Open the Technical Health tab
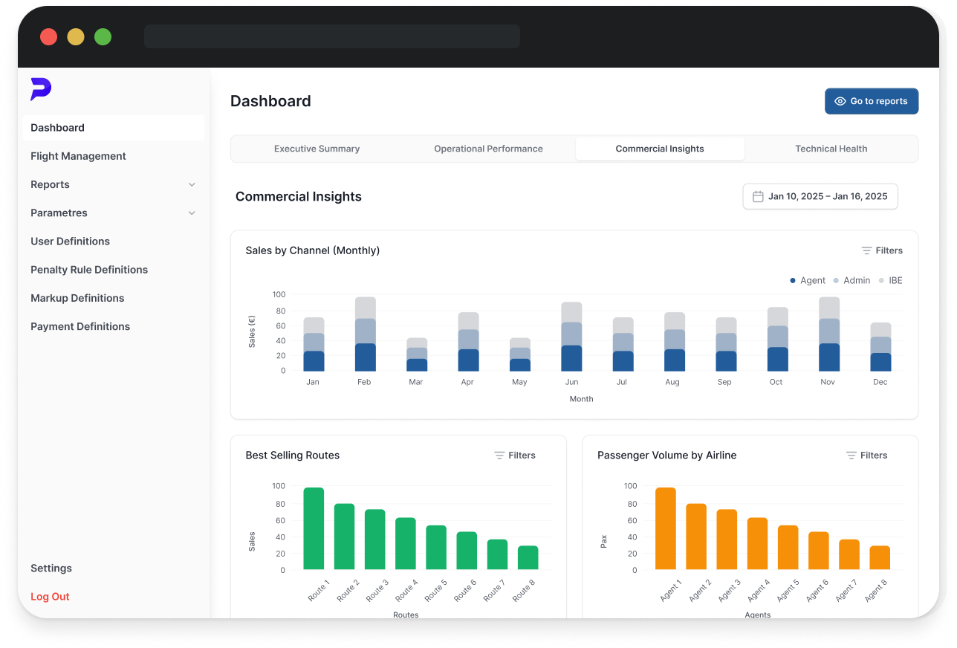Viewport: 957px width, 648px height. pos(831,149)
